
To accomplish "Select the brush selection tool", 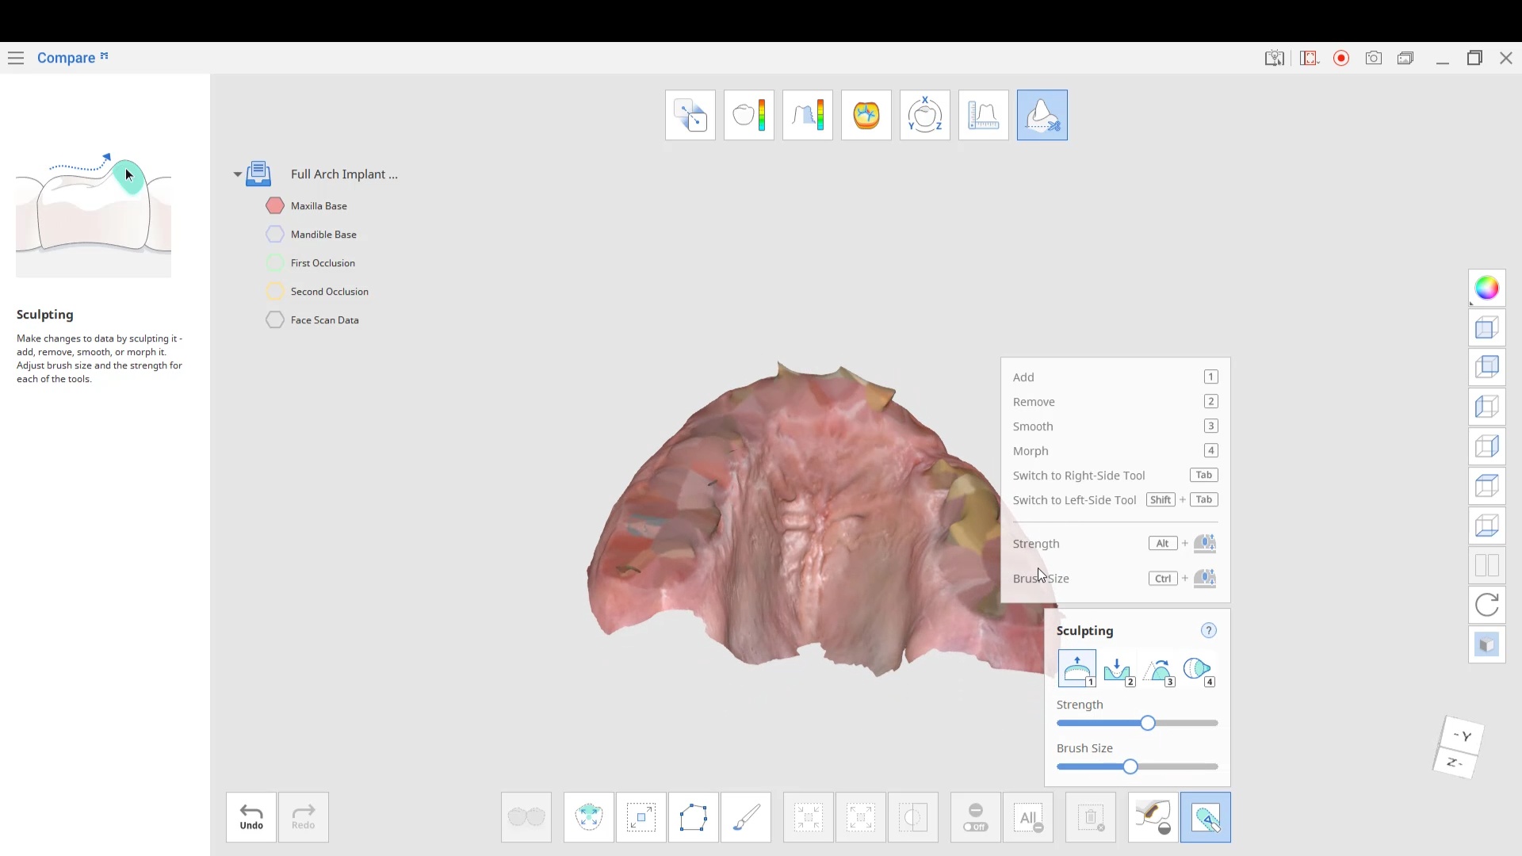I will 745,817.
